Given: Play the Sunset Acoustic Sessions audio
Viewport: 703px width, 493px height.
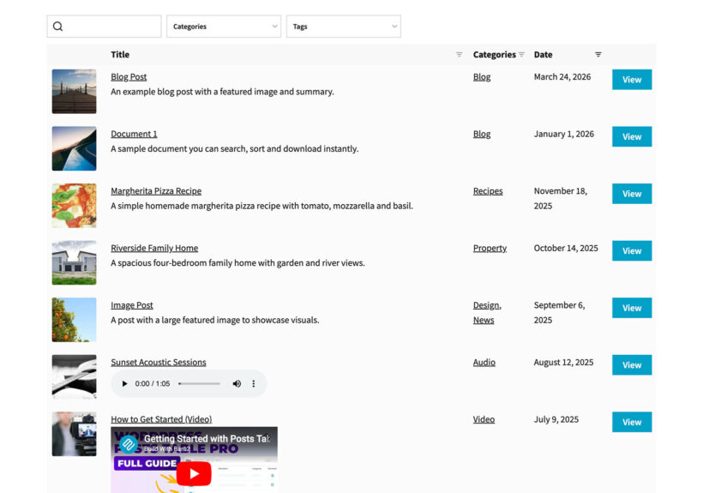Looking at the screenshot, I should pyautogui.click(x=124, y=383).
